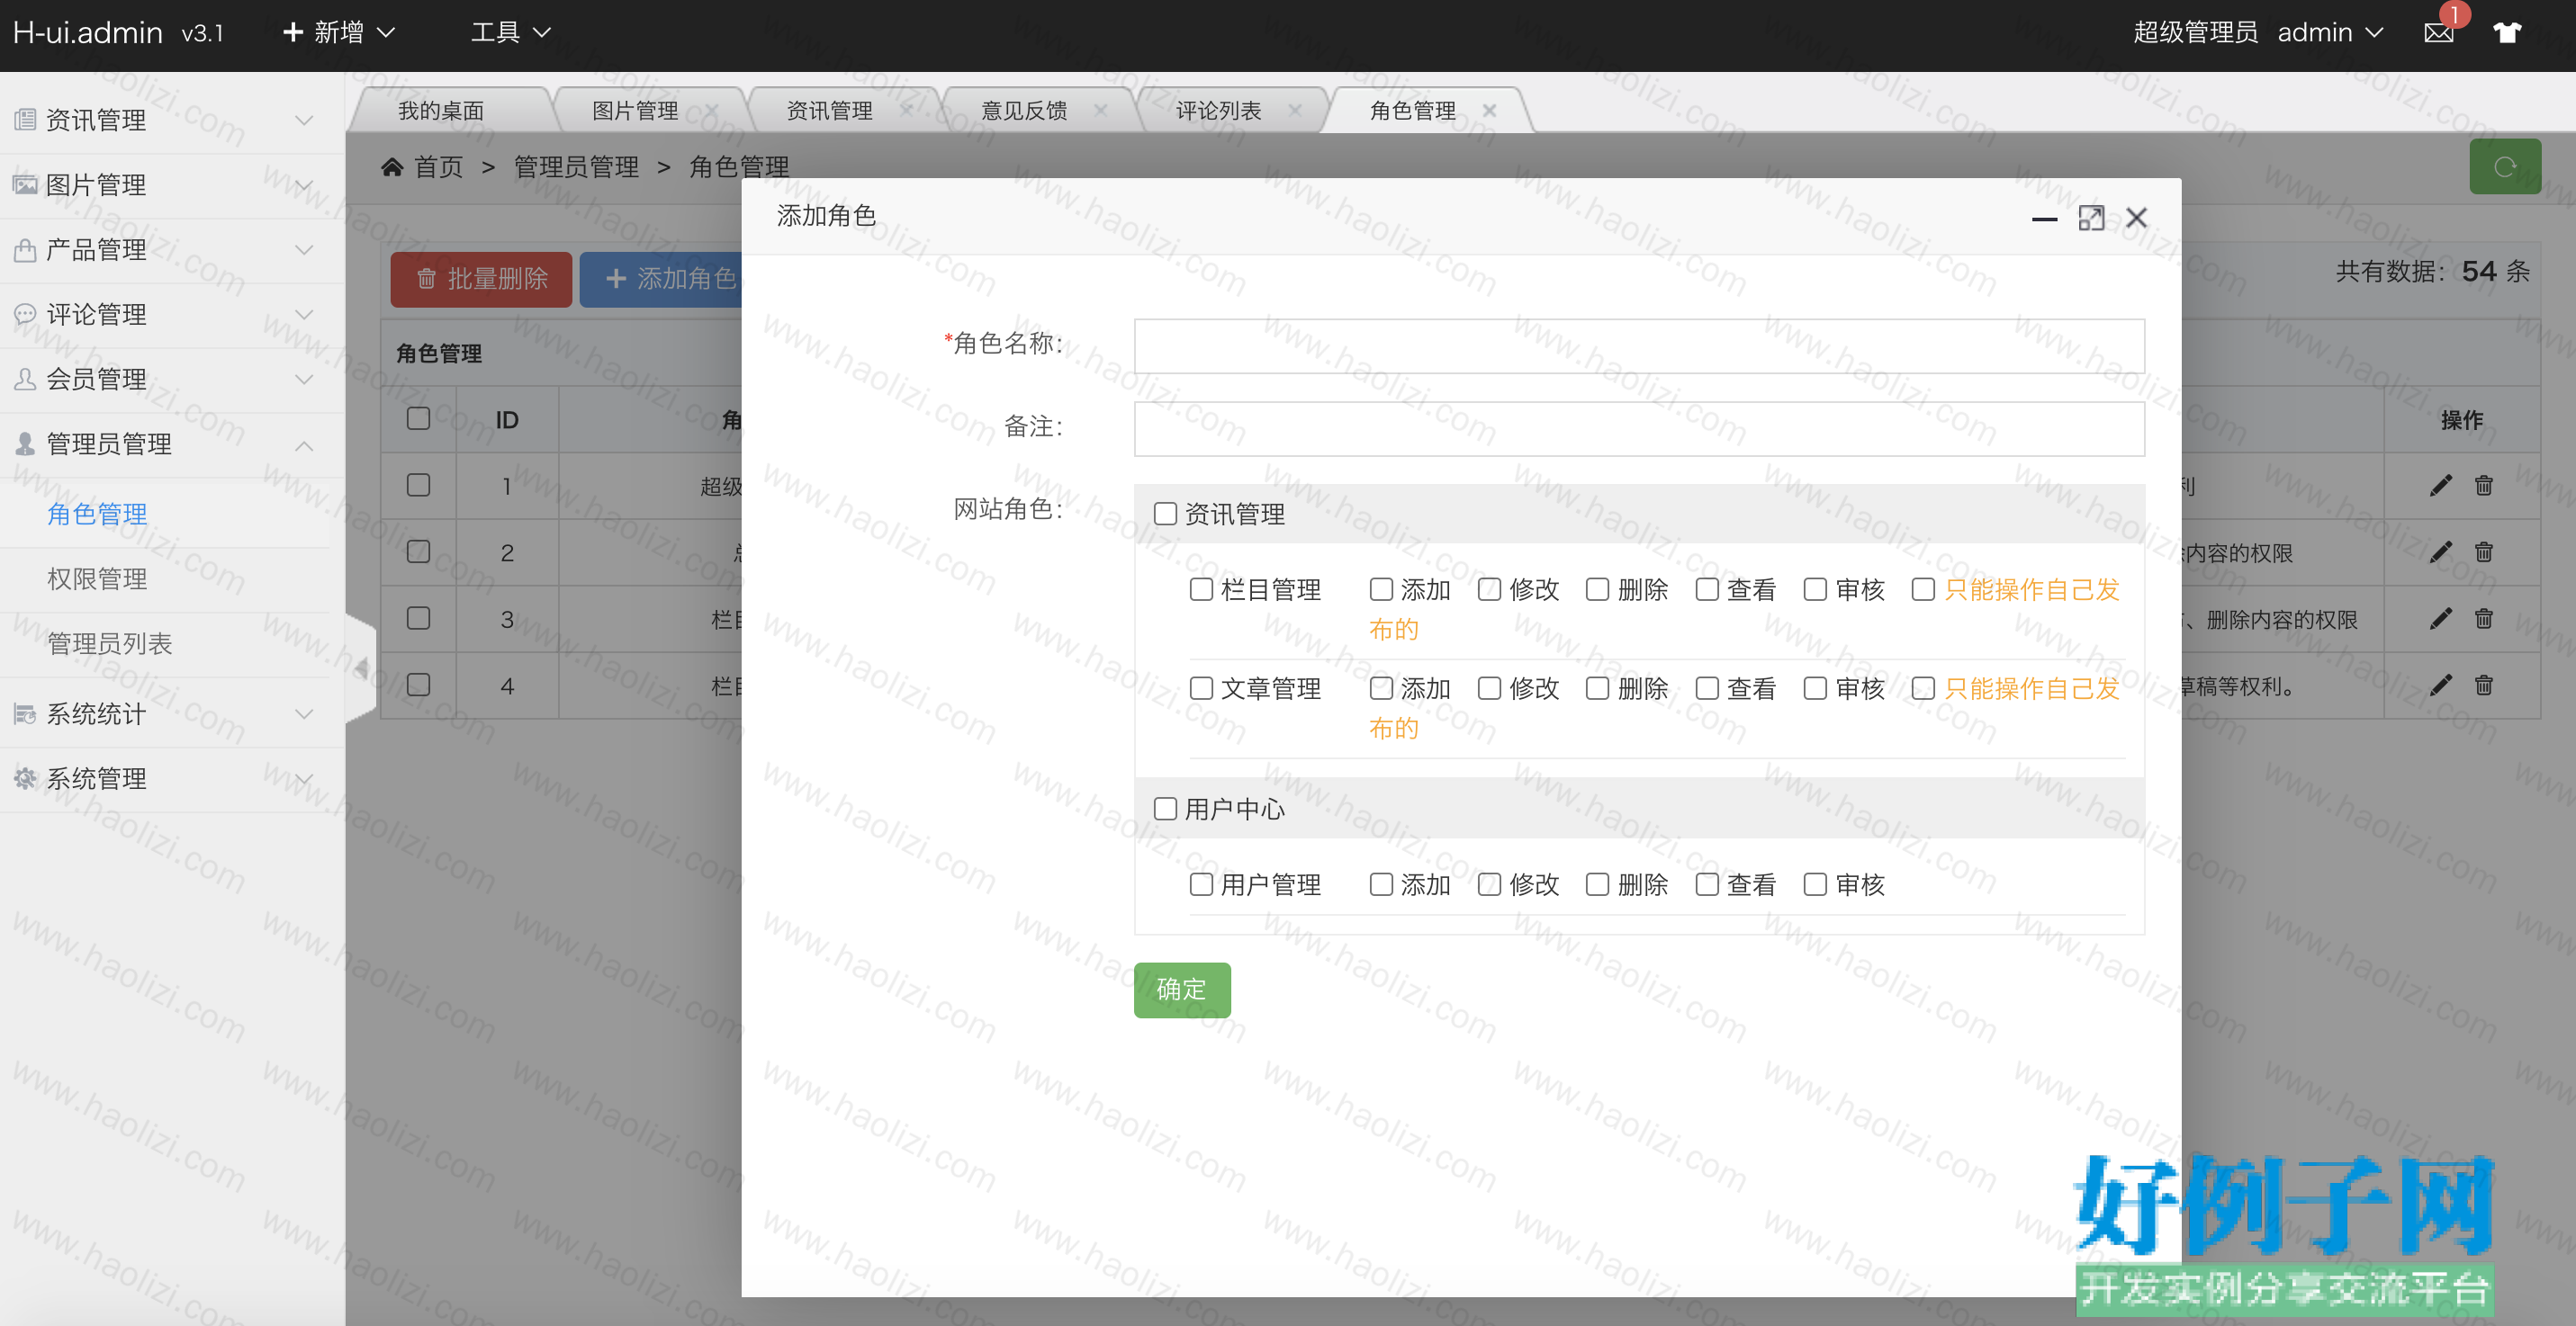Screen dimensions: 2576x1326
Task: Expand the 评论管理 sidebar section chevron
Action: click(304, 315)
